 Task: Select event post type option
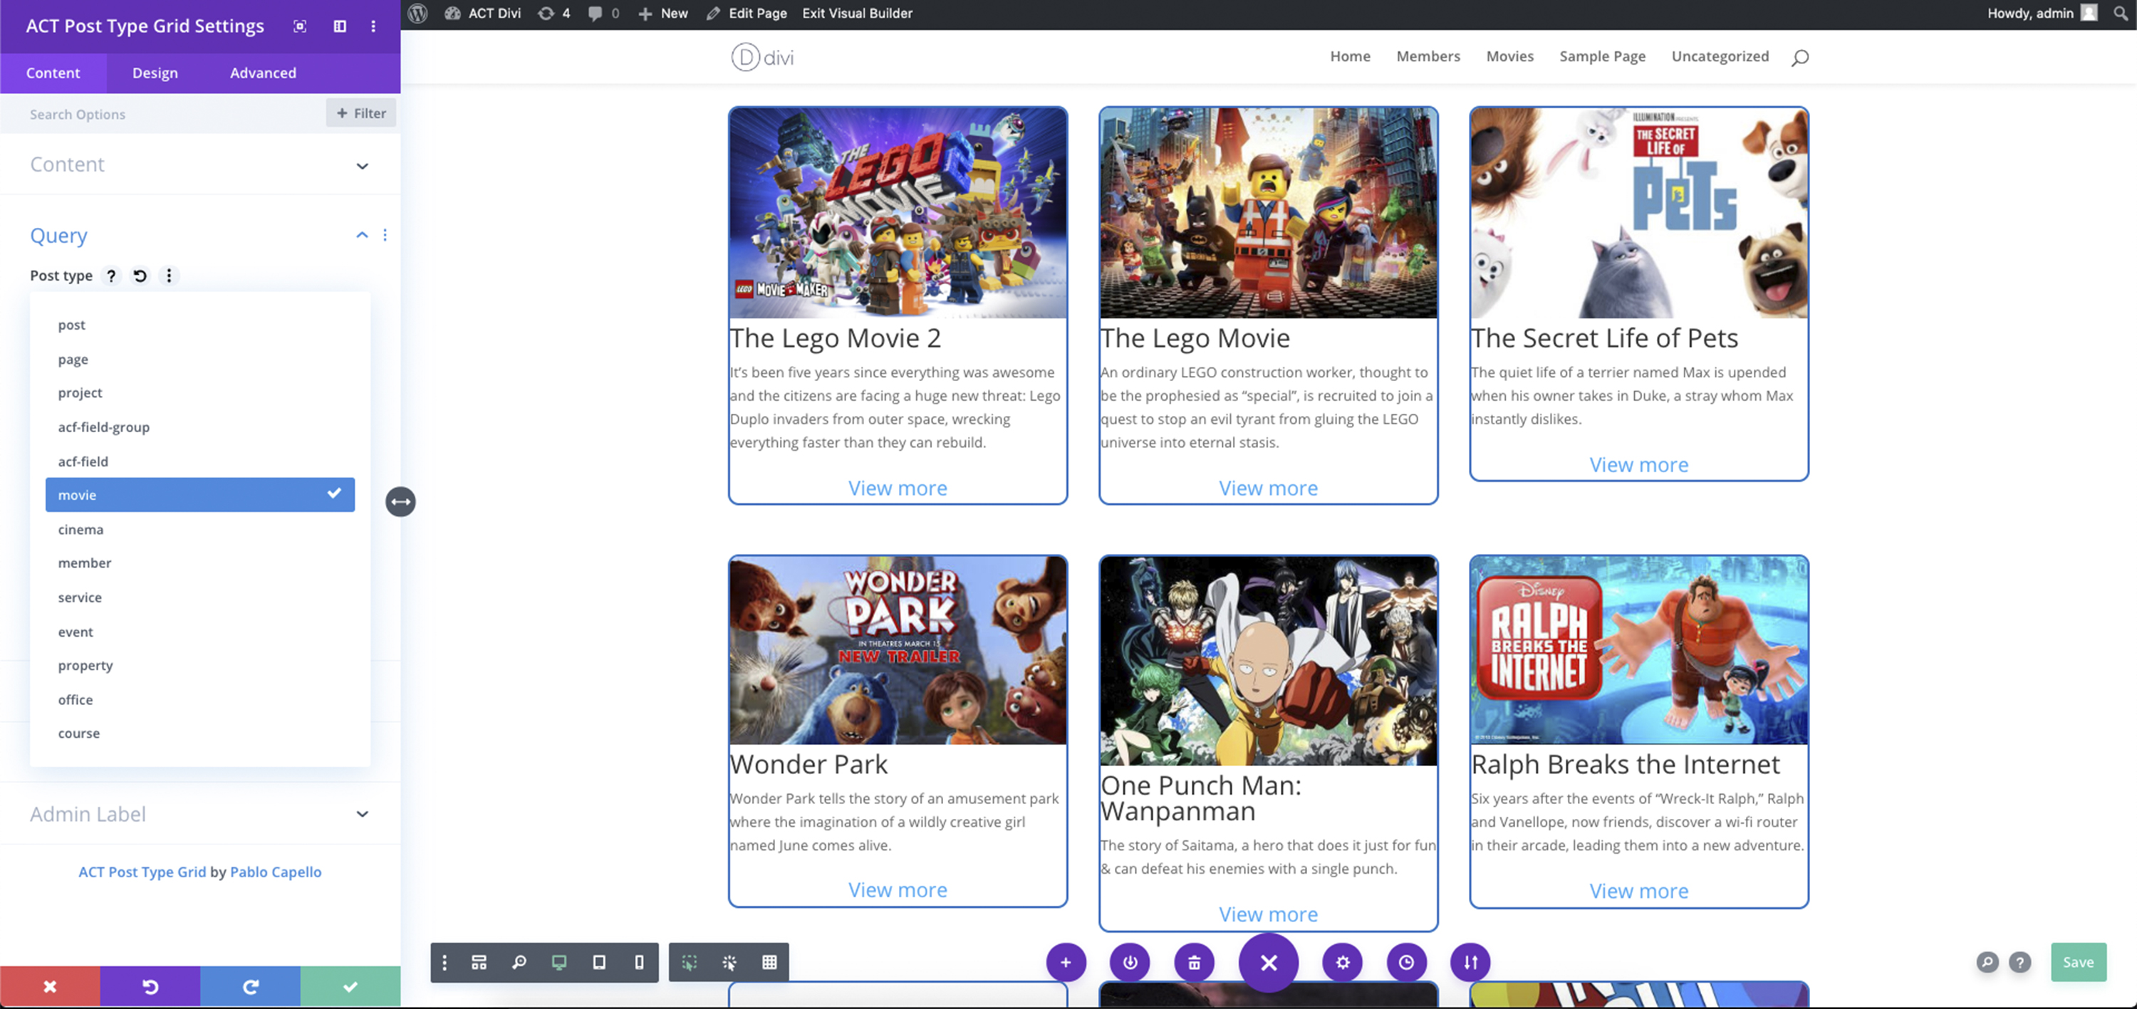coord(200,631)
